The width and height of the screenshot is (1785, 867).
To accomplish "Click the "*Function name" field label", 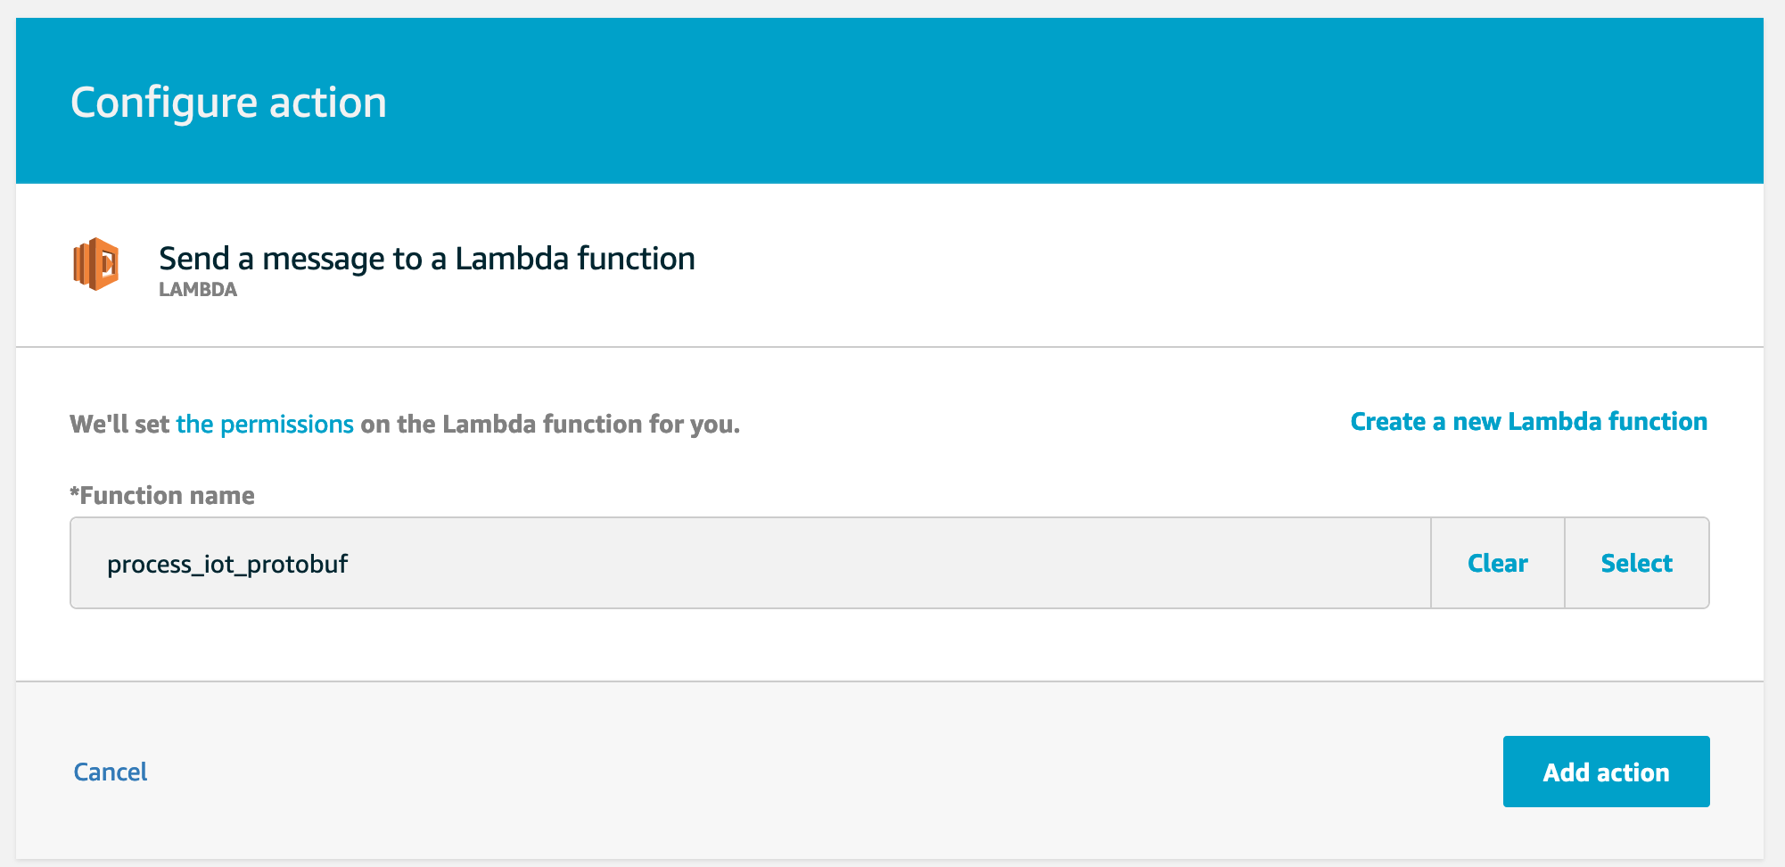I will 162,495.
